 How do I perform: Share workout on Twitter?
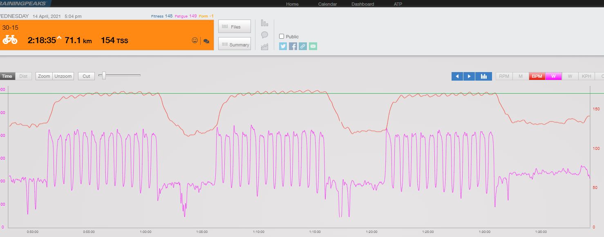pos(283,46)
